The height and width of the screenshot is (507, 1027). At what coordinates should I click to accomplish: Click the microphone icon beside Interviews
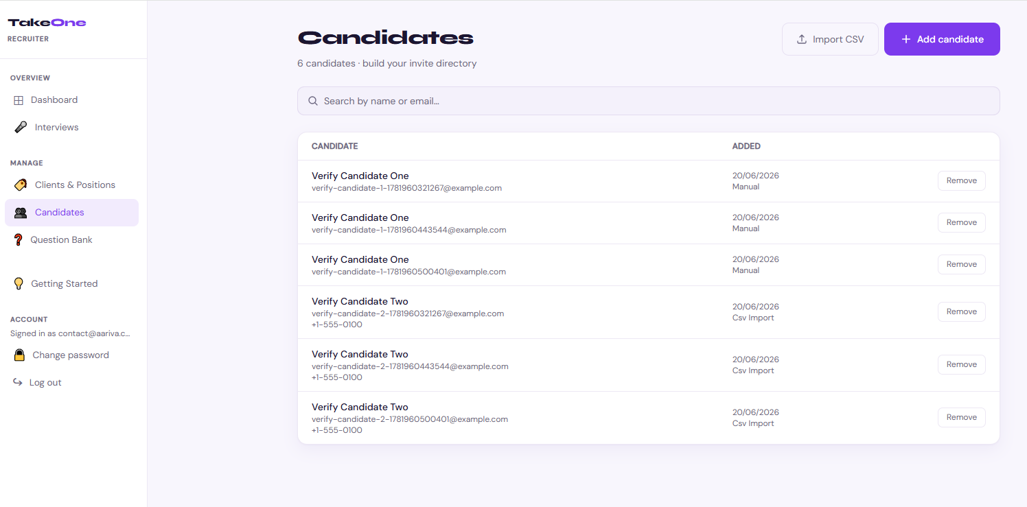pos(21,128)
